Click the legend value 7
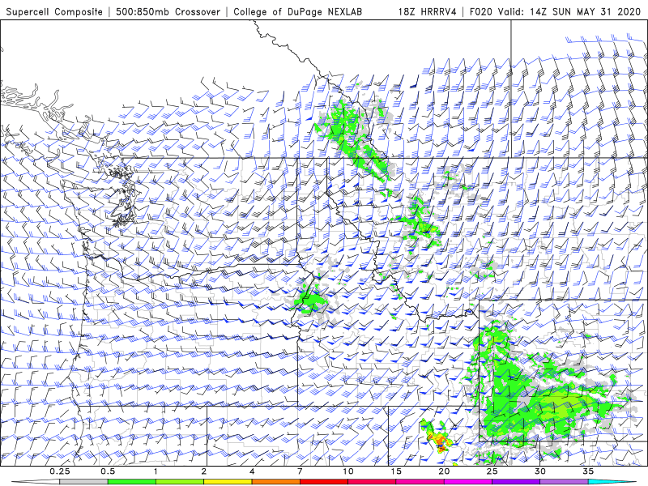 [300, 471]
